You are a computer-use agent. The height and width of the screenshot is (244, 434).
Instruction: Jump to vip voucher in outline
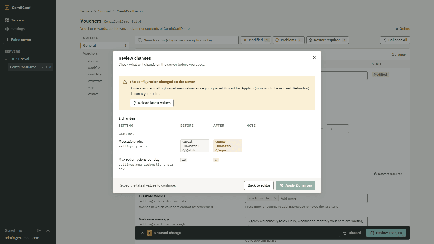click(91, 87)
